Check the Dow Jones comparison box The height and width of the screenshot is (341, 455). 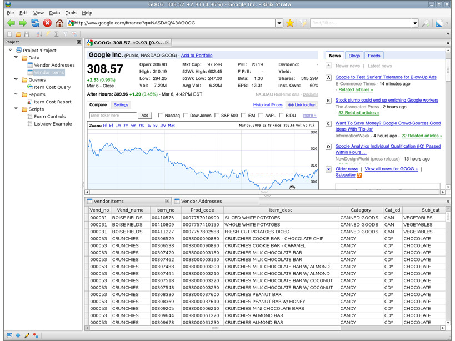coord(186,116)
